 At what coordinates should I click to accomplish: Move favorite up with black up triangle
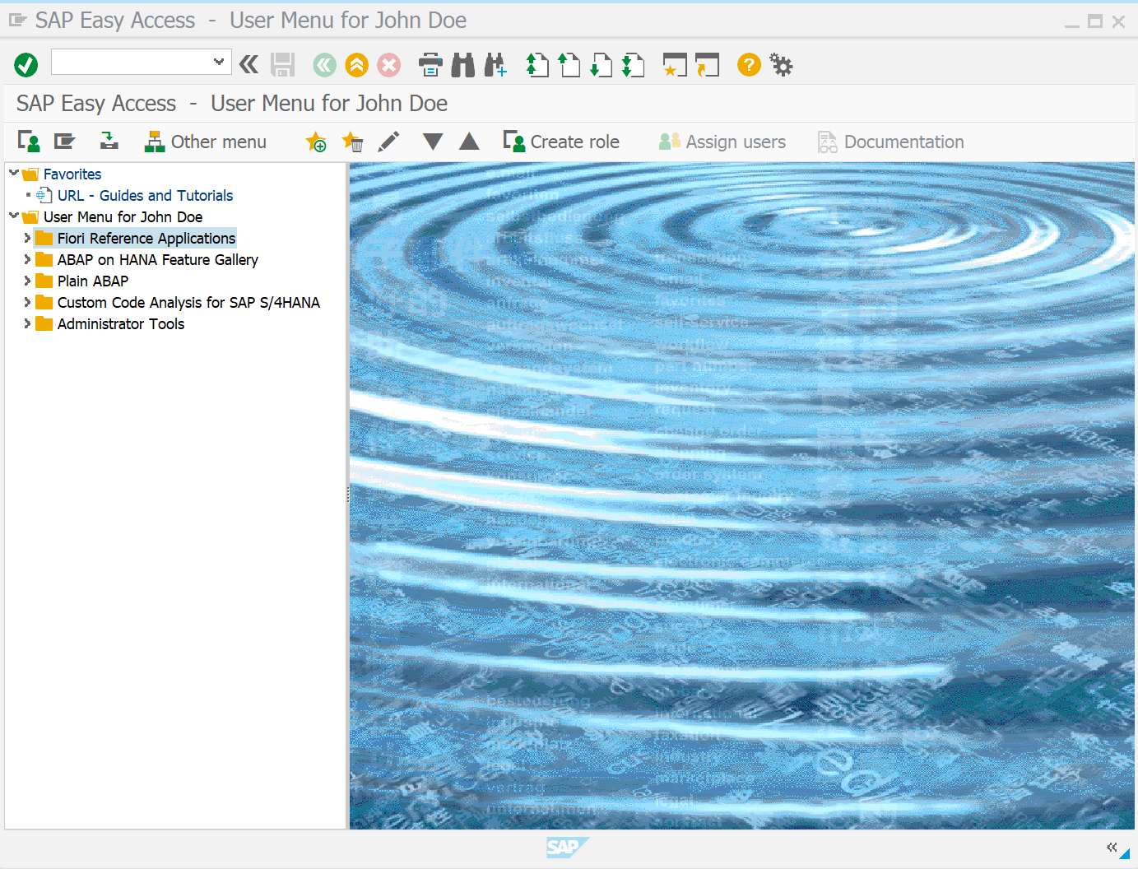tap(469, 142)
